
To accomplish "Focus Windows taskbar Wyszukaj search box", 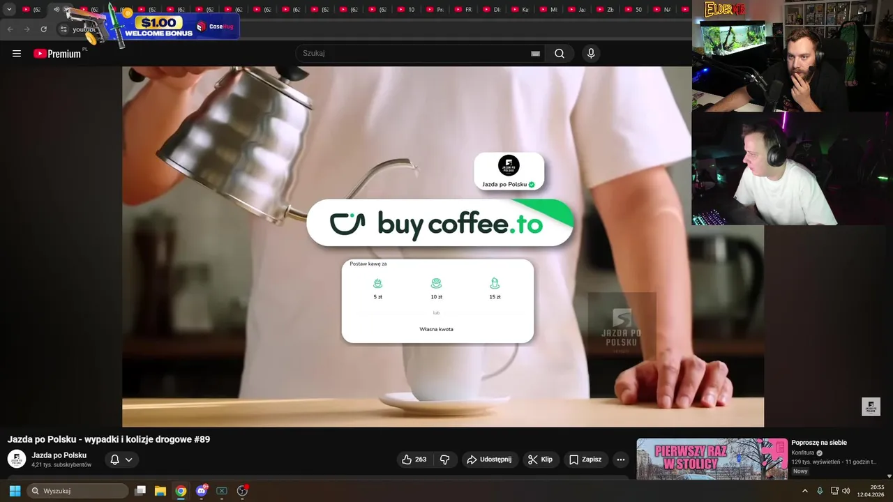I will (77, 491).
